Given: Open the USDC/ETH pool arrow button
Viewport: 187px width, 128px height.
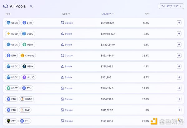Looking at the screenshot, I should tap(179, 23).
